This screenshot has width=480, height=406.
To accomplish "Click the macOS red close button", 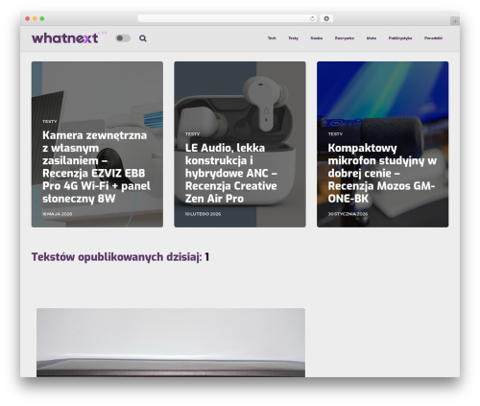I will click(28, 19).
